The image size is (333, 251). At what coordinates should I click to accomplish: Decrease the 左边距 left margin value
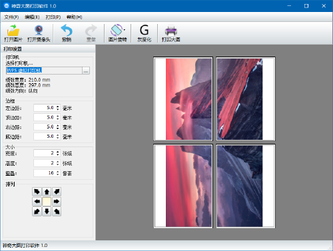[58, 109]
